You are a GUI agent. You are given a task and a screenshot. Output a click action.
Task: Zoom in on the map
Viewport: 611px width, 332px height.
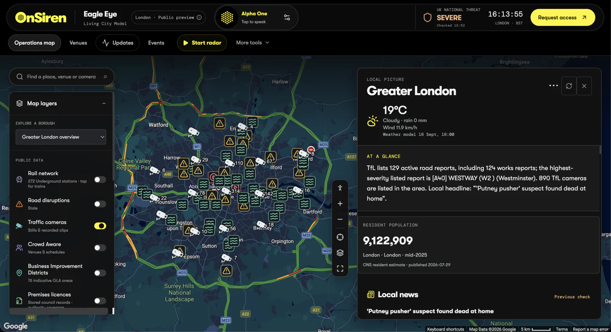(340, 204)
